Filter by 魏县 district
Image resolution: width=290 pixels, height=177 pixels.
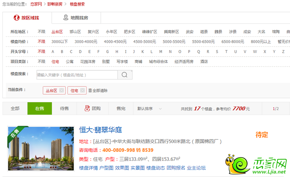[x=218, y=32]
